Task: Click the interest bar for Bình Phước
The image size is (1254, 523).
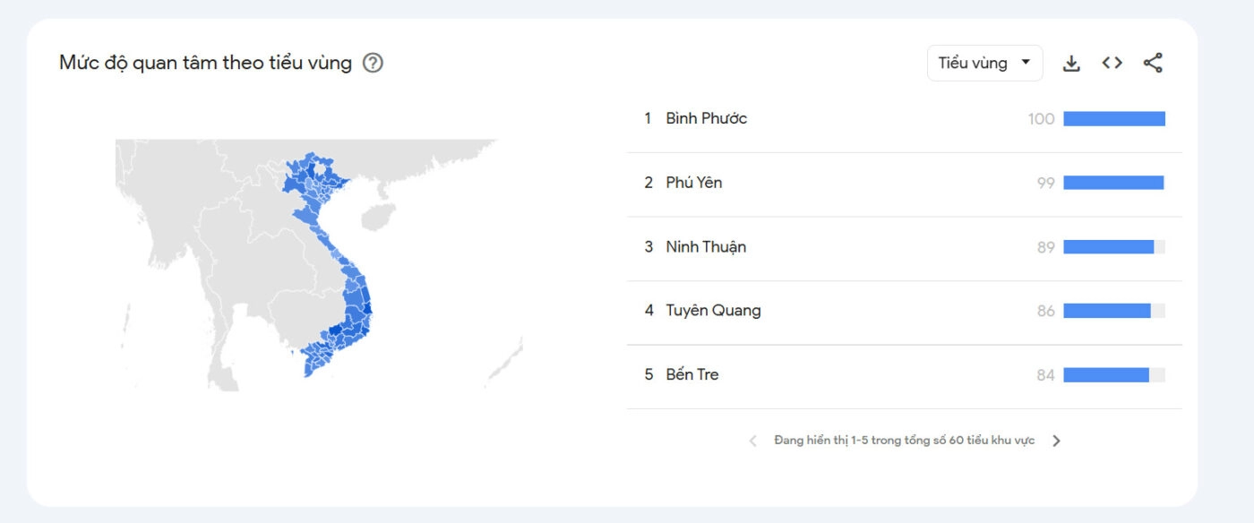Action: [x=1113, y=118]
